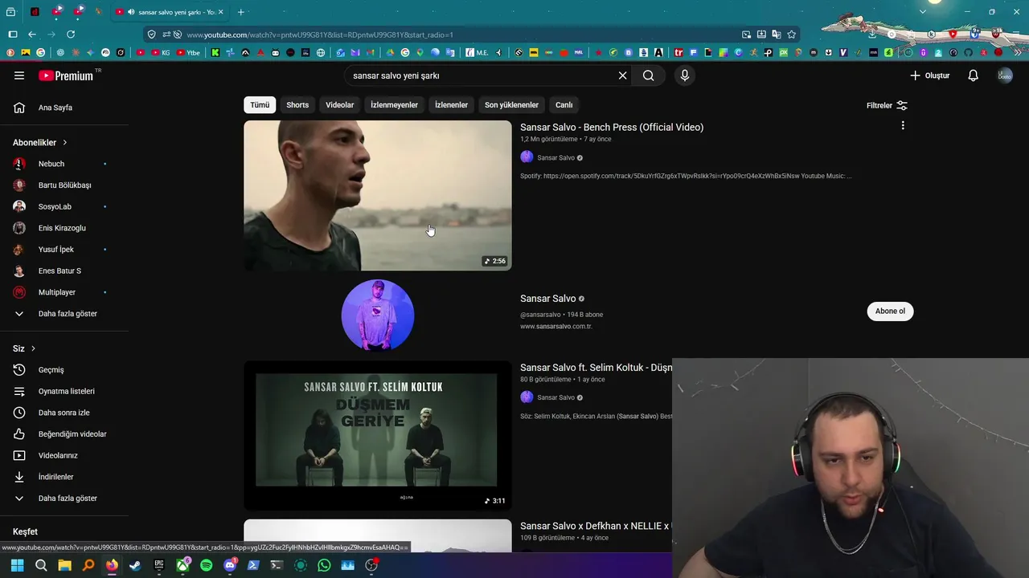This screenshot has height=578, width=1029.
Task: Subscribe with Abone ol button
Action: [890, 311]
